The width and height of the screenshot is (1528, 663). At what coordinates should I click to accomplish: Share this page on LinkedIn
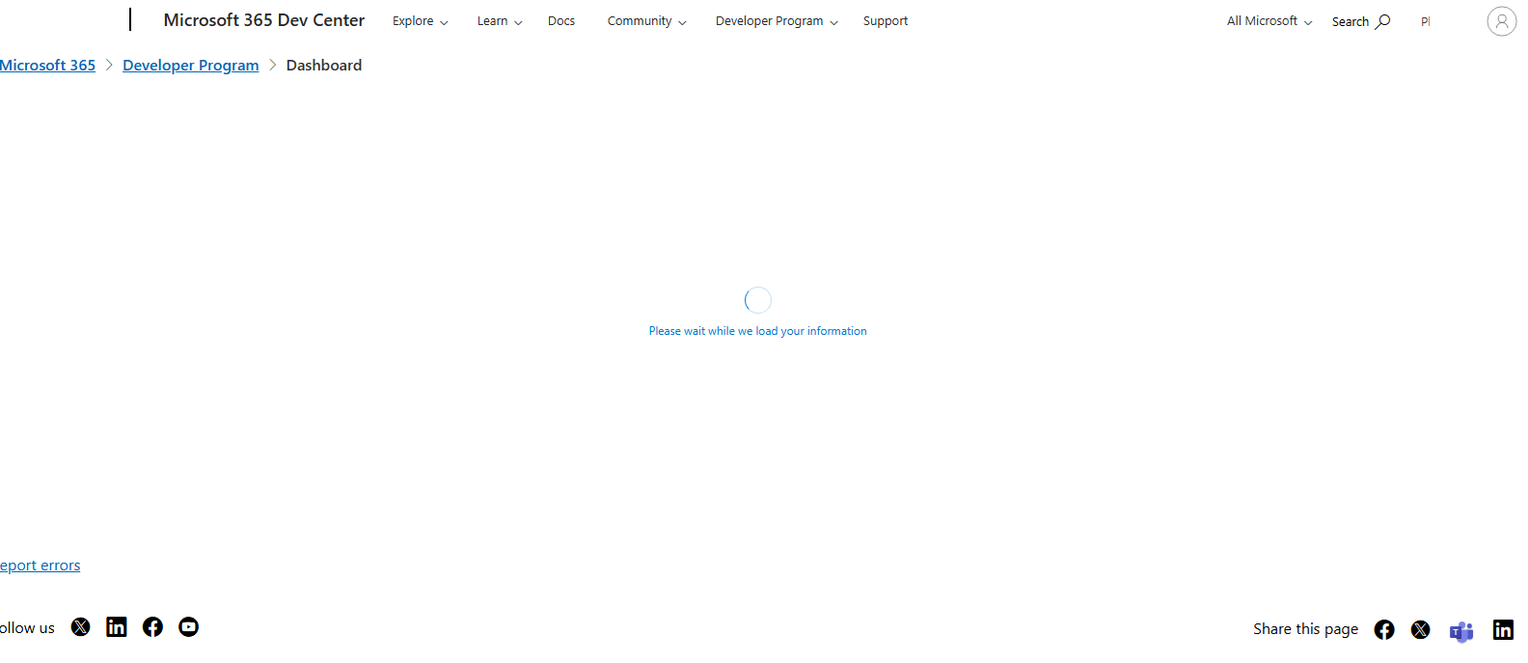1503,630
